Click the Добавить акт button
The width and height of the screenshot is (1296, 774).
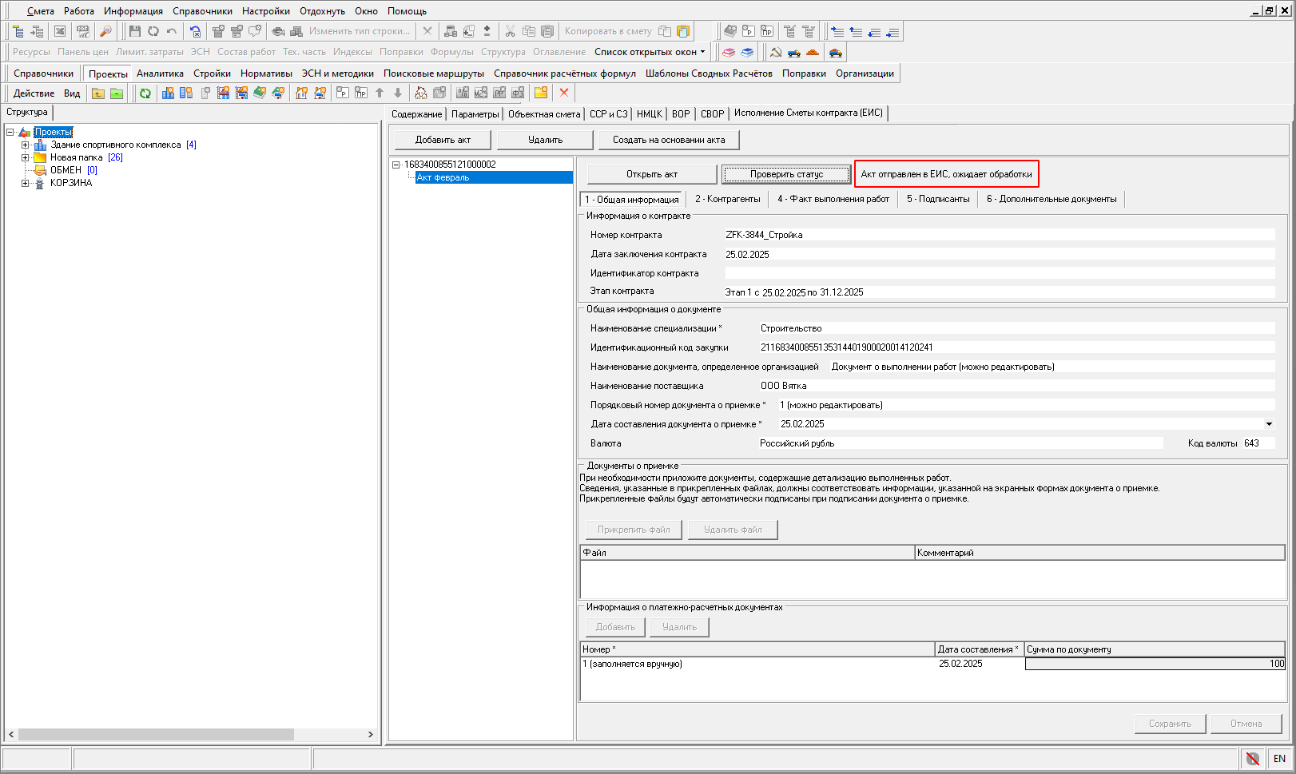[x=443, y=140]
